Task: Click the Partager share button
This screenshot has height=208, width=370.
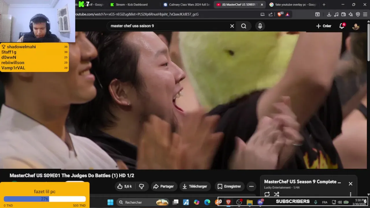Action: point(164,186)
